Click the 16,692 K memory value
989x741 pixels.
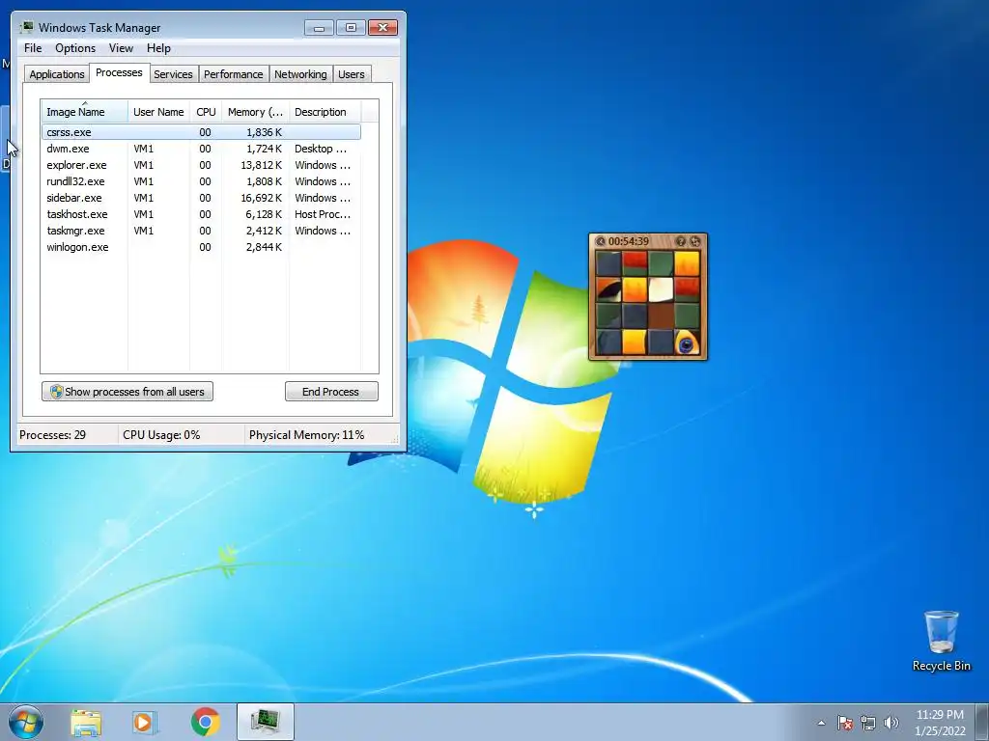pos(261,198)
